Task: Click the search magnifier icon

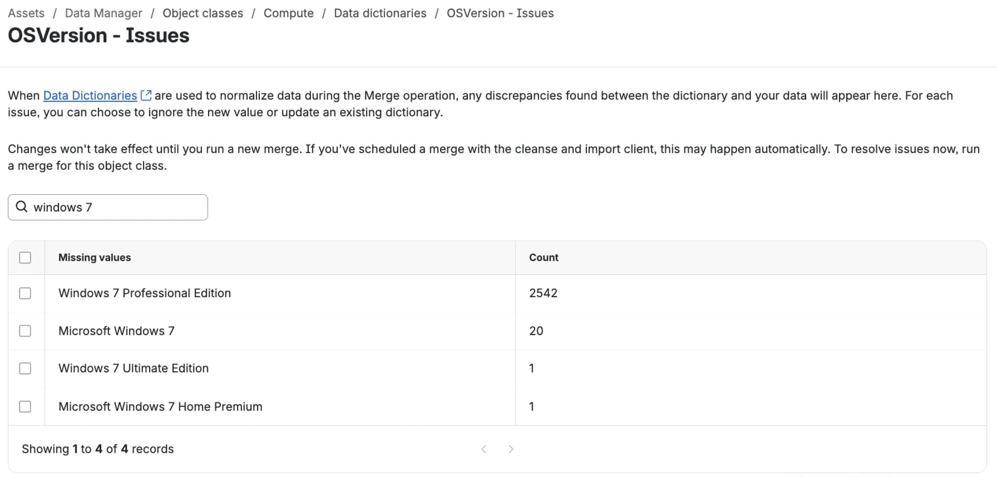Action: pyautogui.click(x=22, y=207)
